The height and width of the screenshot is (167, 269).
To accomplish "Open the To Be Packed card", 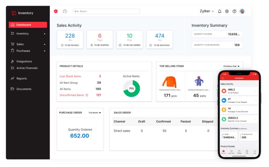I will [x=70, y=40].
